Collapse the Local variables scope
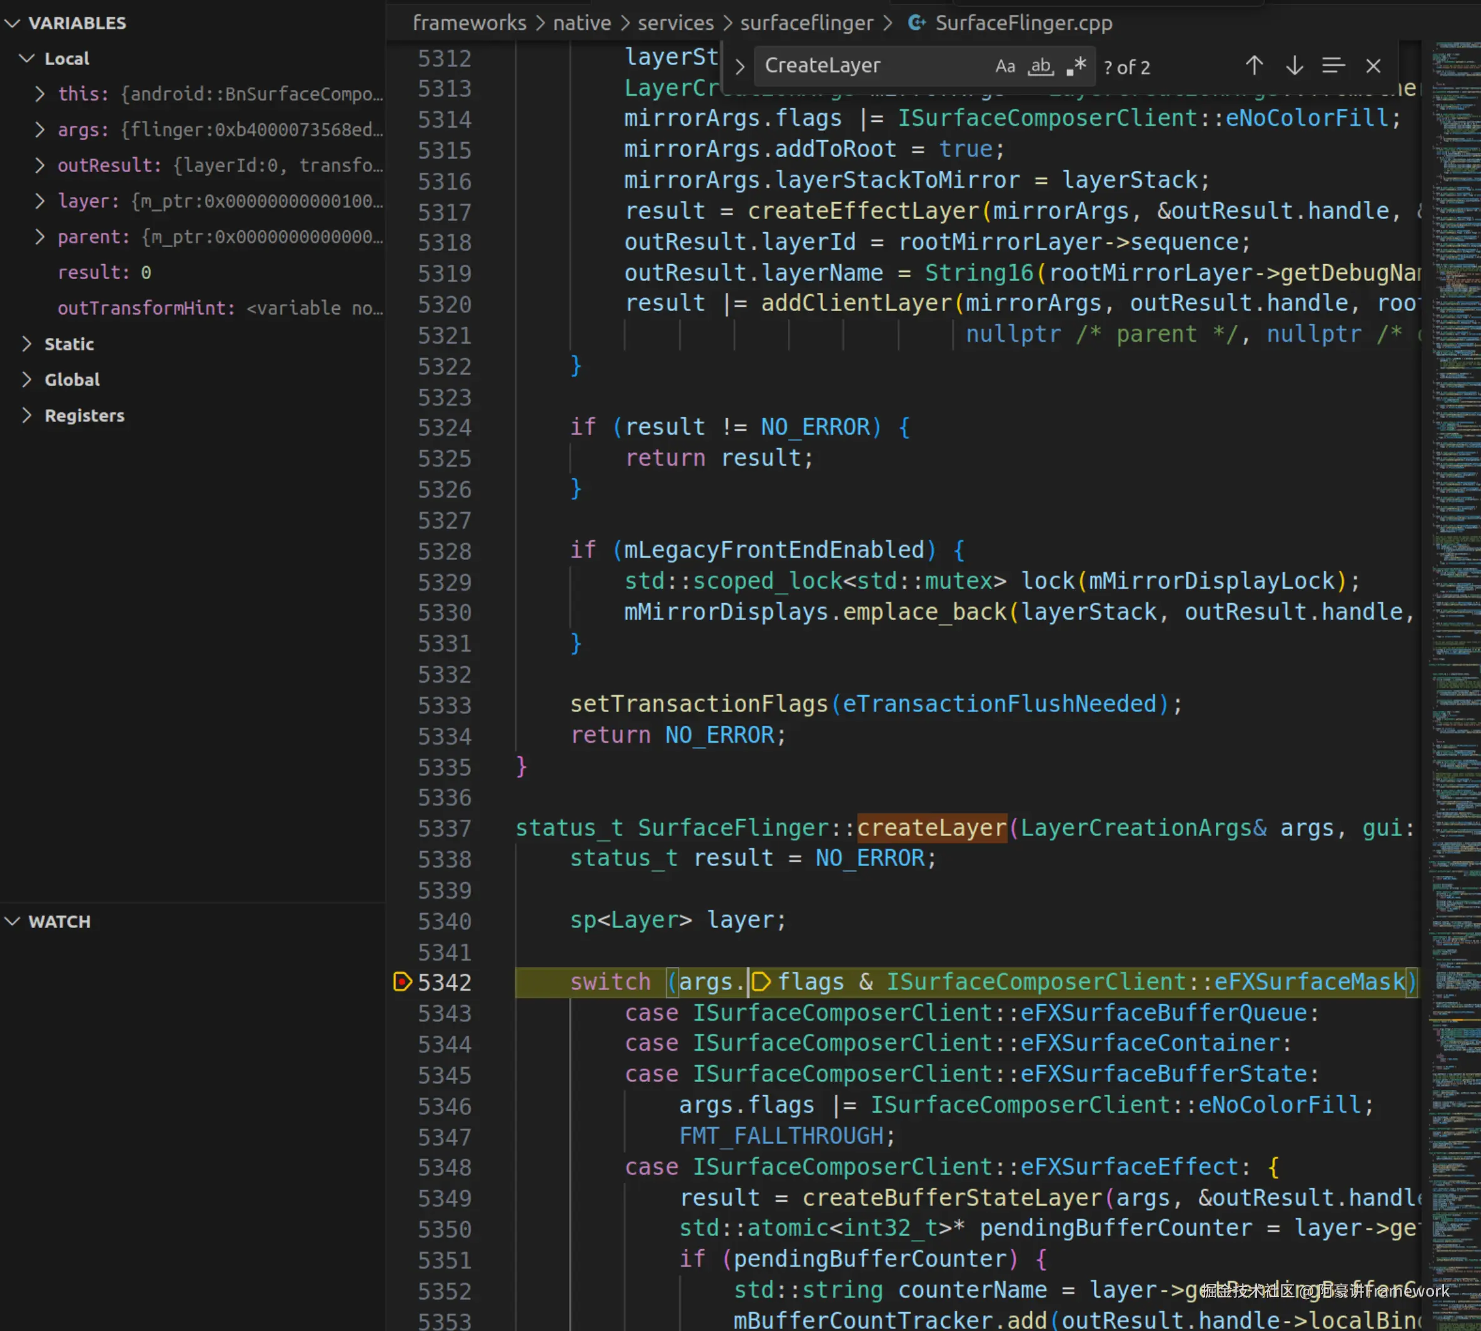 [27, 58]
